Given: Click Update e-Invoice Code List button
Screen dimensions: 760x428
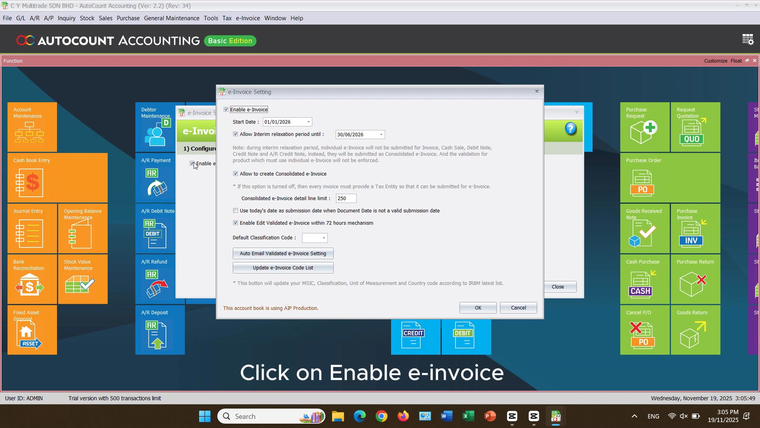Looking at the screenshot, I should [x=283, y=268].
